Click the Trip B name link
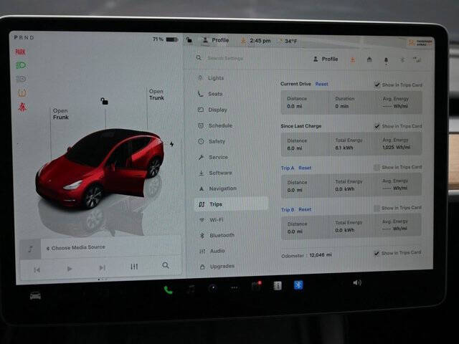The image size is (459, 344). point(288,210)
